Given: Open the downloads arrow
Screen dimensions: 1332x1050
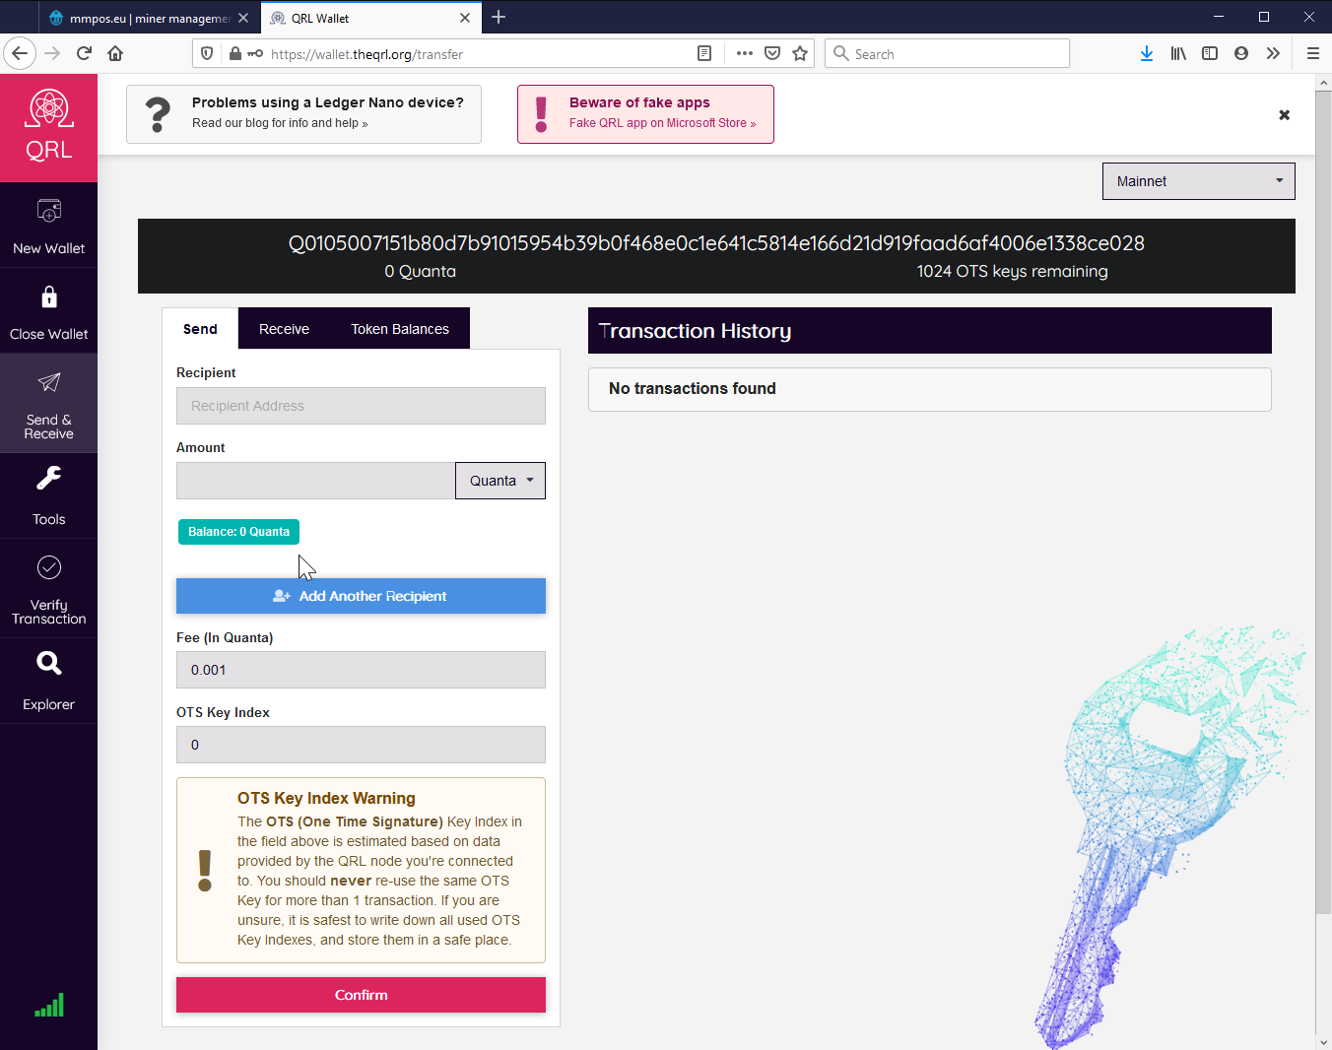Looking at the screenshot, I should click(x=1147, y=53).
